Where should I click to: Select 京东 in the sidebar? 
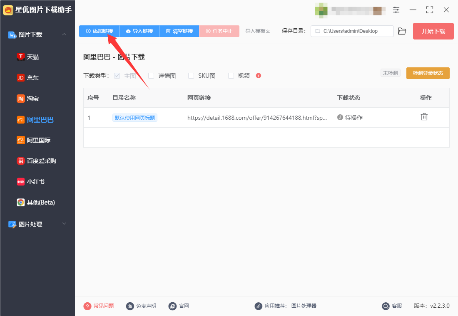(x=28, y=78)
